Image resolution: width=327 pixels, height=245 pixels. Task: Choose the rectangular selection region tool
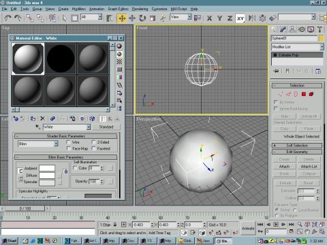(x=74, y=18)
